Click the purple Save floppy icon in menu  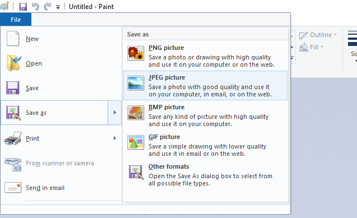click(x=12, y=88)
